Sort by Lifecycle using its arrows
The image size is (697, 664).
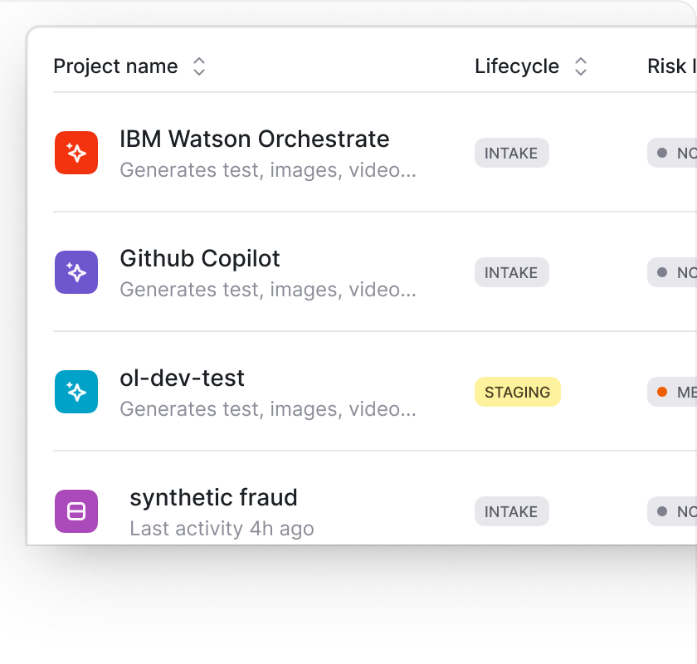click(581, 66)
